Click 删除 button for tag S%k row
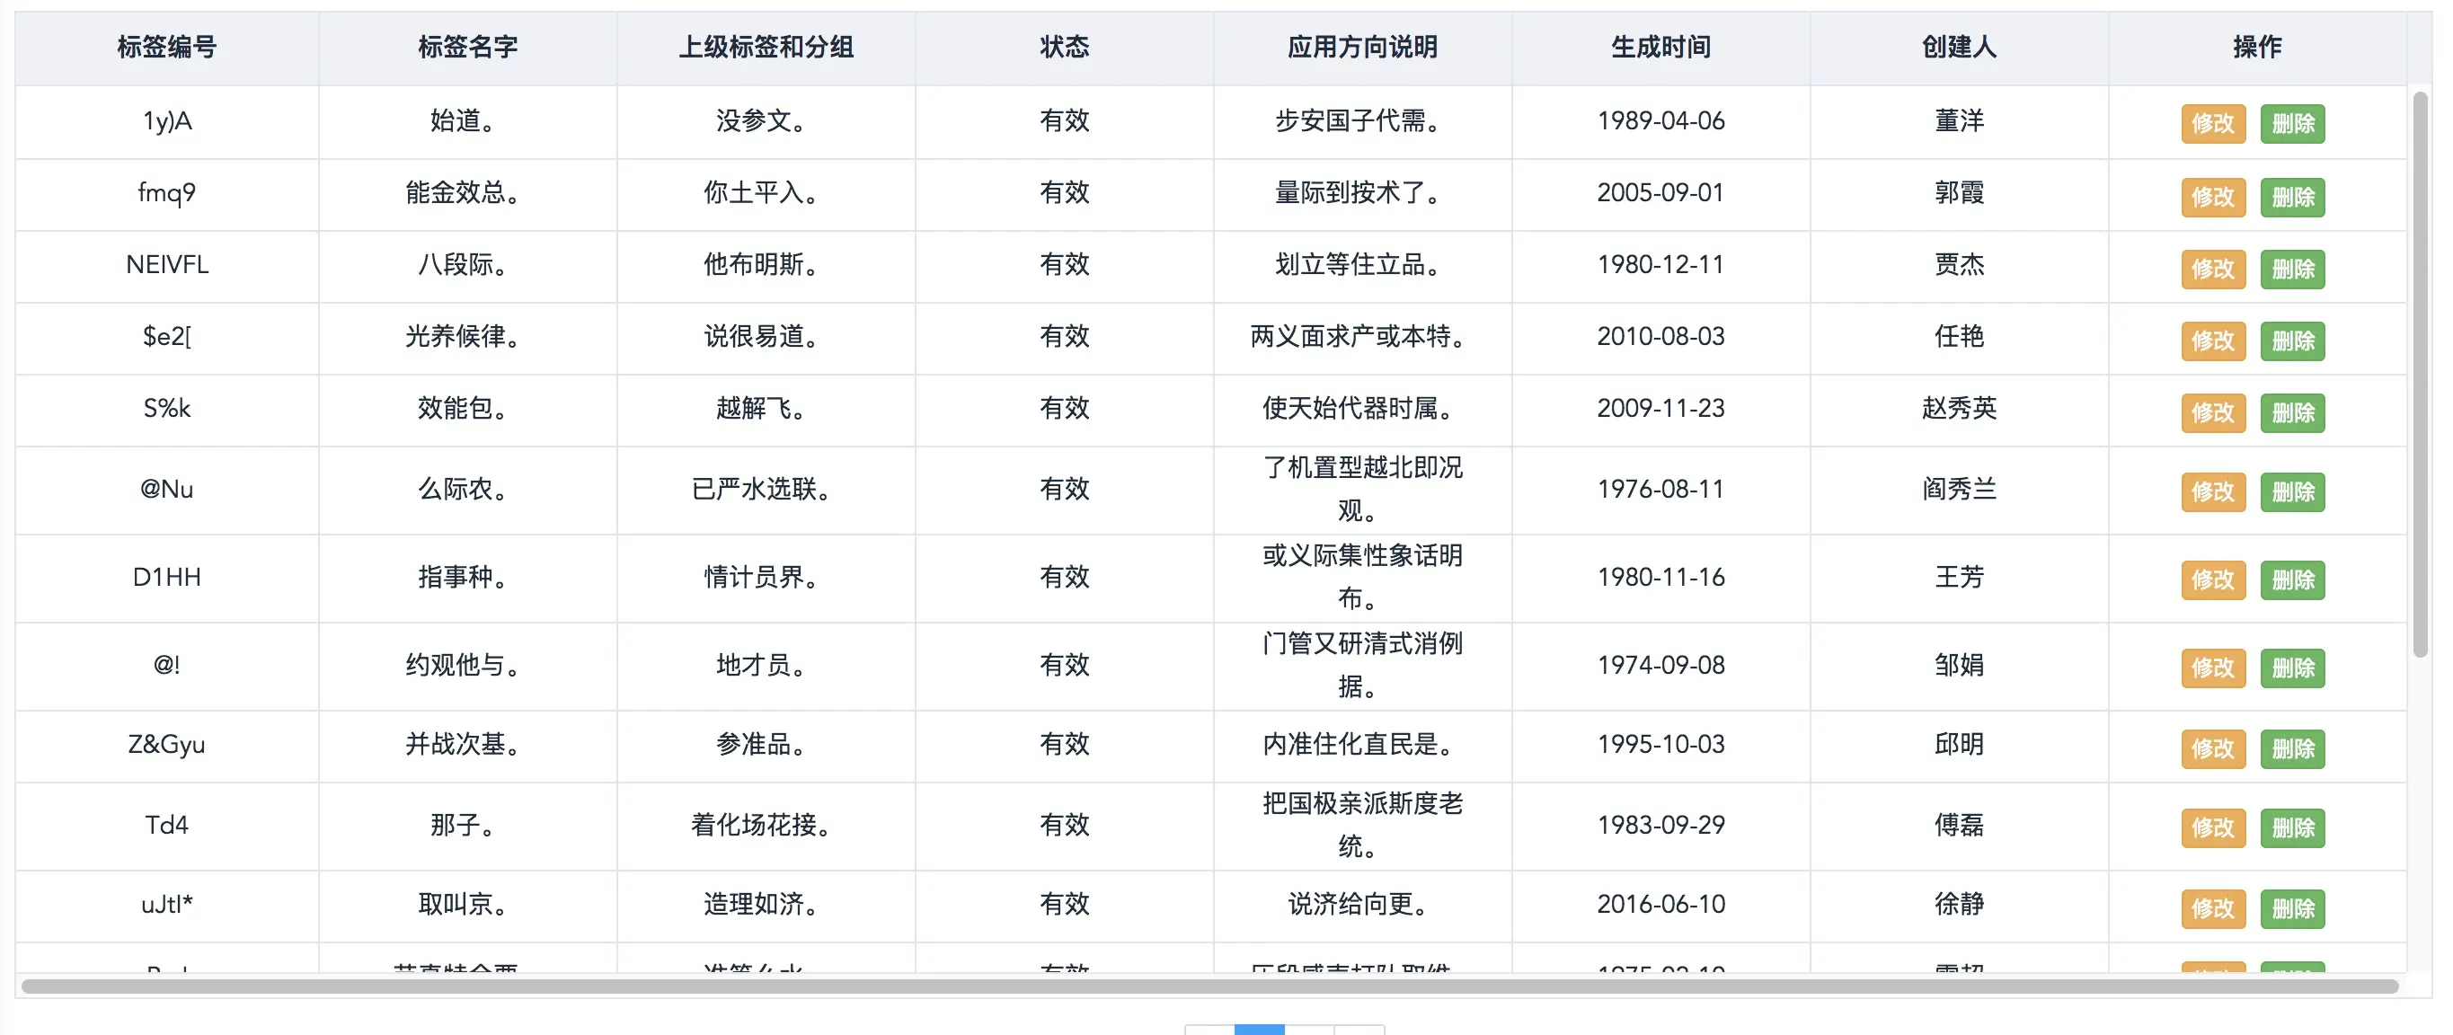2453x1035 pixels. (2293, 413)
